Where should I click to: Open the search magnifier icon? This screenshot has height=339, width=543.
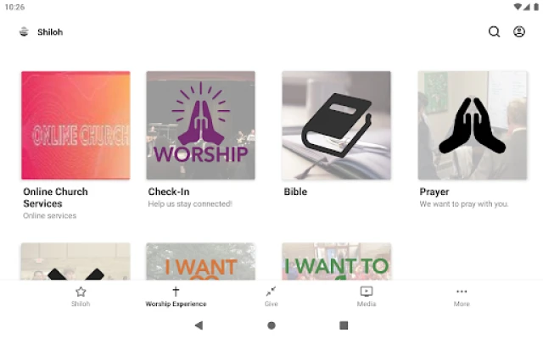click(x=494, y=32)
